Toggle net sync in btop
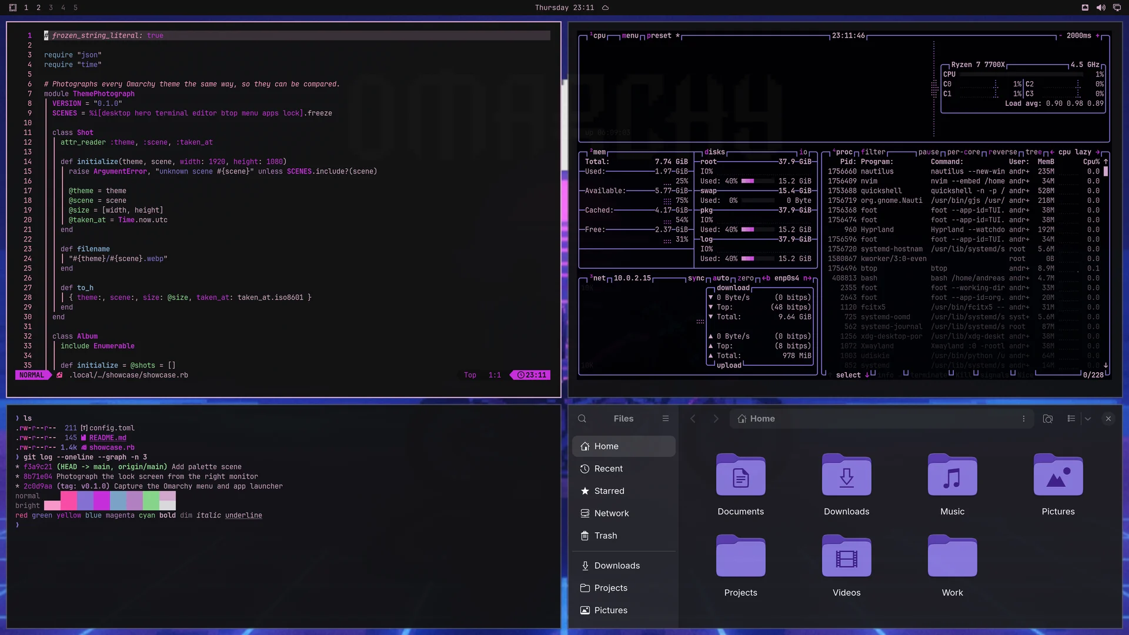 pyautogui.click(x=696, y=279)
